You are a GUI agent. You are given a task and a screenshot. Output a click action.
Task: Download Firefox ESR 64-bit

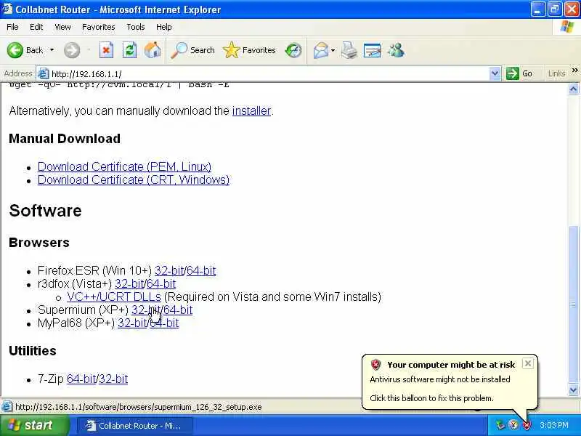(201, 270)
